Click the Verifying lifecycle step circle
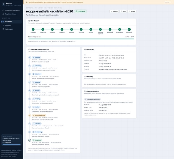The width and height of the screenshot is (174, 159). 81,29
